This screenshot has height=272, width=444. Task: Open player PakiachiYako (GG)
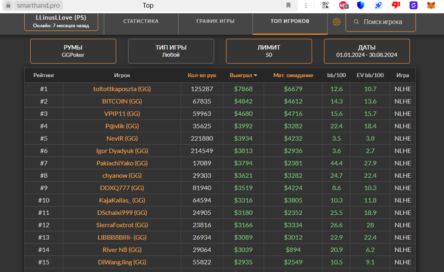click(x=122, y=163)
